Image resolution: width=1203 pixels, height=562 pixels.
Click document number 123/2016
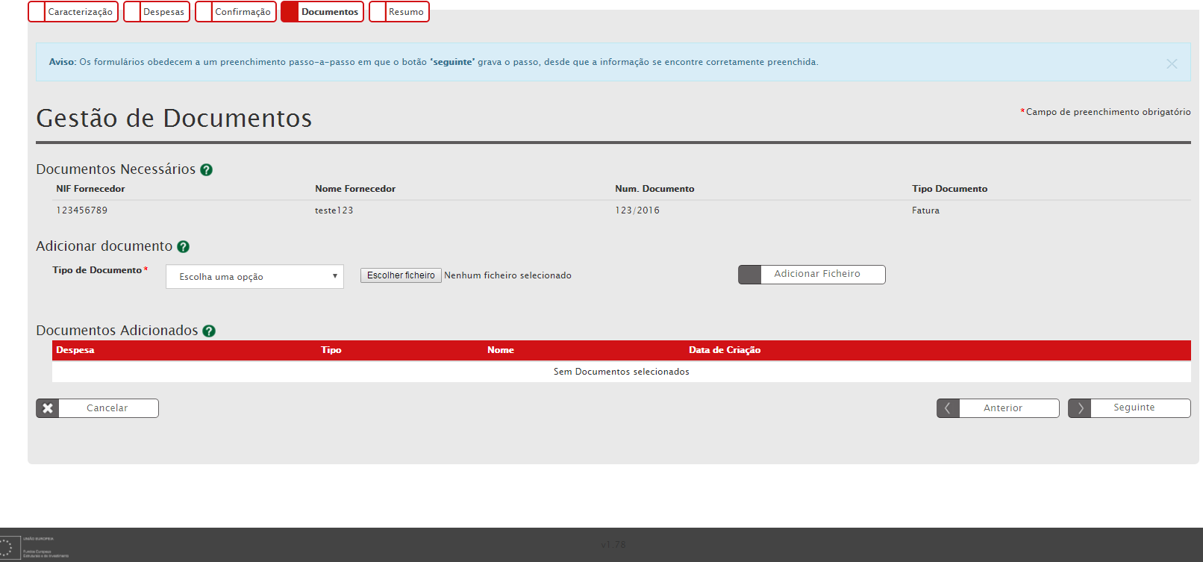coord(637,210)
